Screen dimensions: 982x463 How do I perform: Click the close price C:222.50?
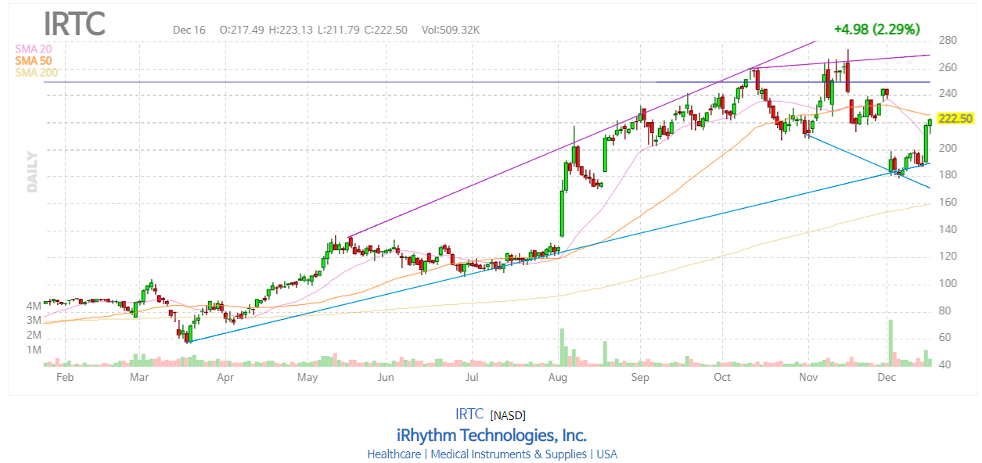click(x=386, y=30)
